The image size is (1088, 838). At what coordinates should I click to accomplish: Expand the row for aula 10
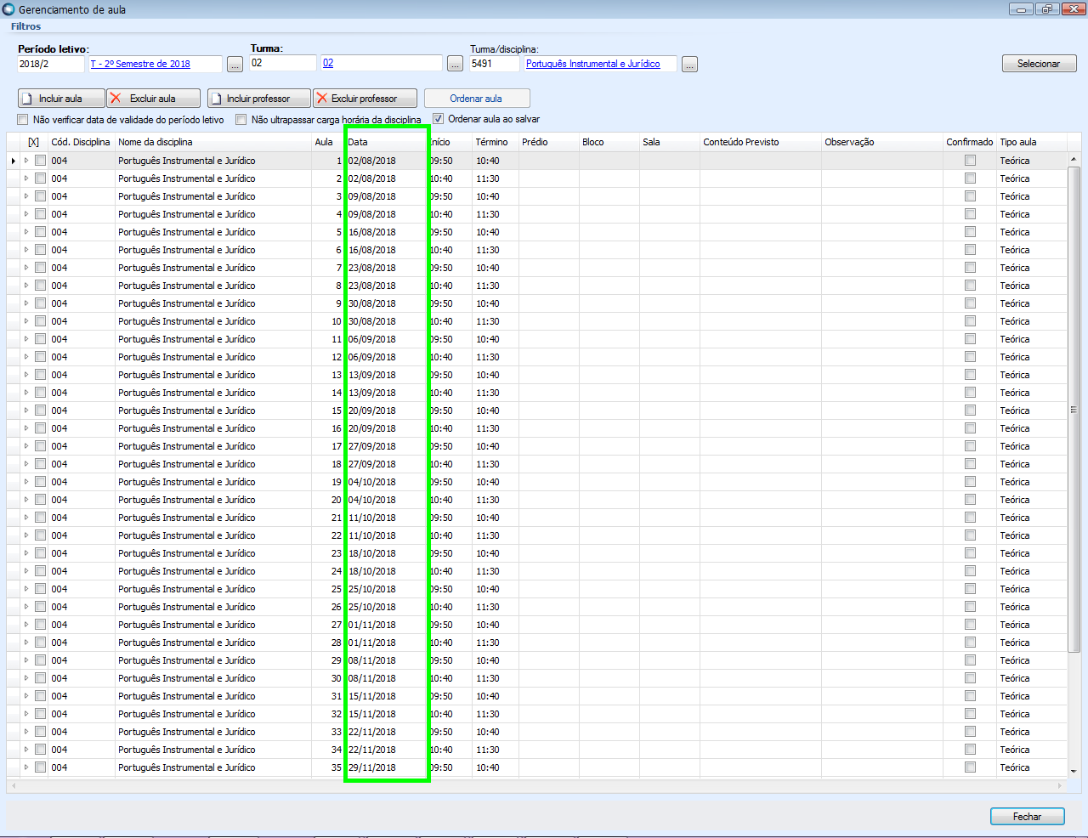pyautogui.click(x=26, y=321)
